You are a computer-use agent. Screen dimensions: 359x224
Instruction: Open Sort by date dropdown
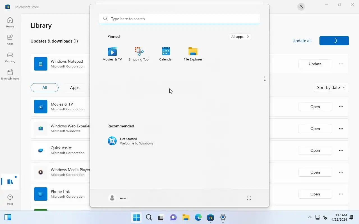331,88
